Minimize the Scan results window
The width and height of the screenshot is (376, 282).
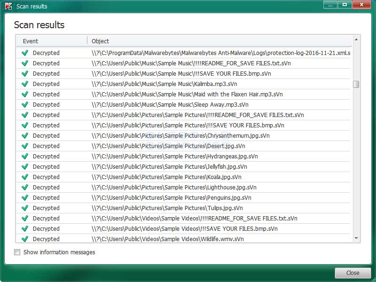[x=330, y=5]
